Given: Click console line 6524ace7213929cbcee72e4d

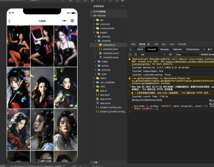Looking at the screenshot, I should (147, 100).
